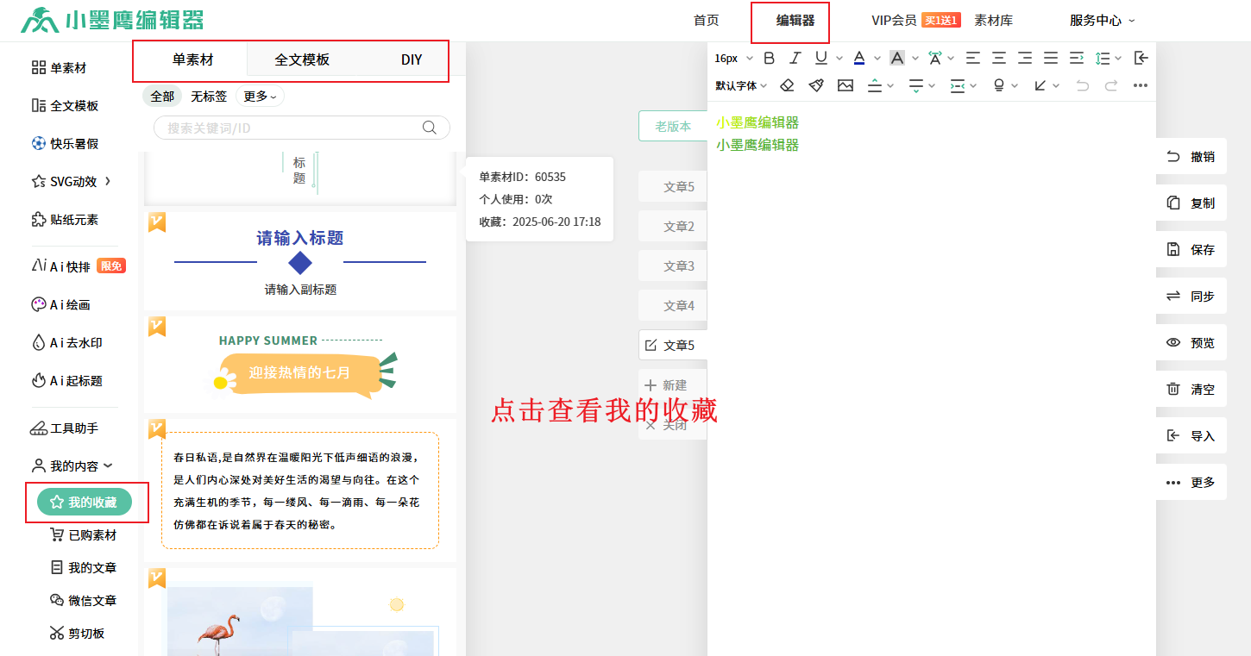1251x656 pixels.
Task: Go to 首页 in top navigation
Action: (x=706, y=21)
